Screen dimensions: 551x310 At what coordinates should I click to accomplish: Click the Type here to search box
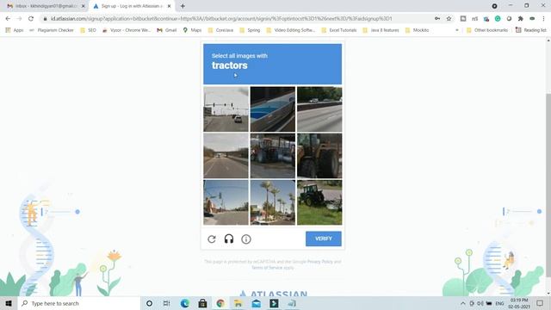click(x=79, y=303)
